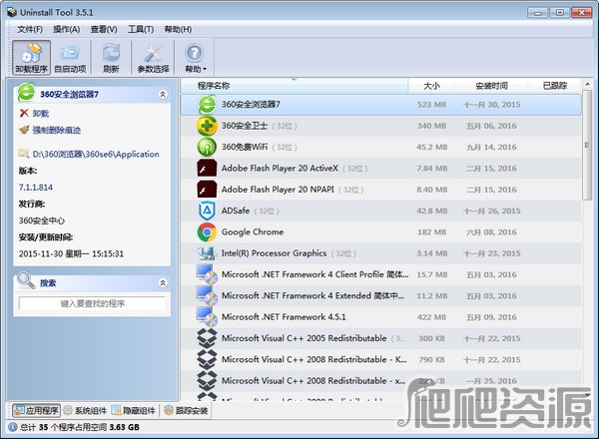The width and height of the screenshot is (599, 439).
Task: Maximize the Uninstall Tool window
Action: 560,13
